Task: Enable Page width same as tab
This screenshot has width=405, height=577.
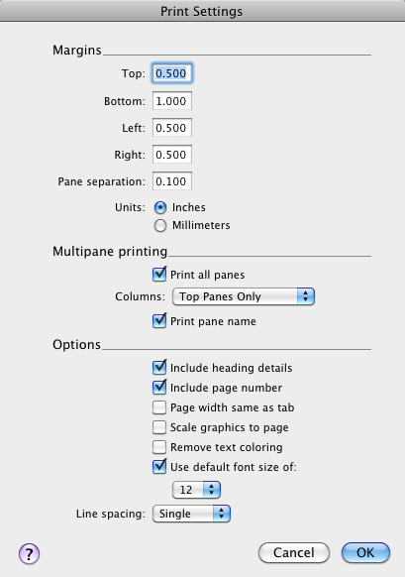Action: 159,407
